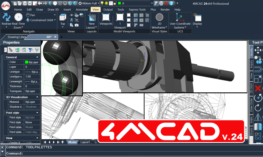
Task: Open the Viewports tool in the ribbon
Action: 106,18
